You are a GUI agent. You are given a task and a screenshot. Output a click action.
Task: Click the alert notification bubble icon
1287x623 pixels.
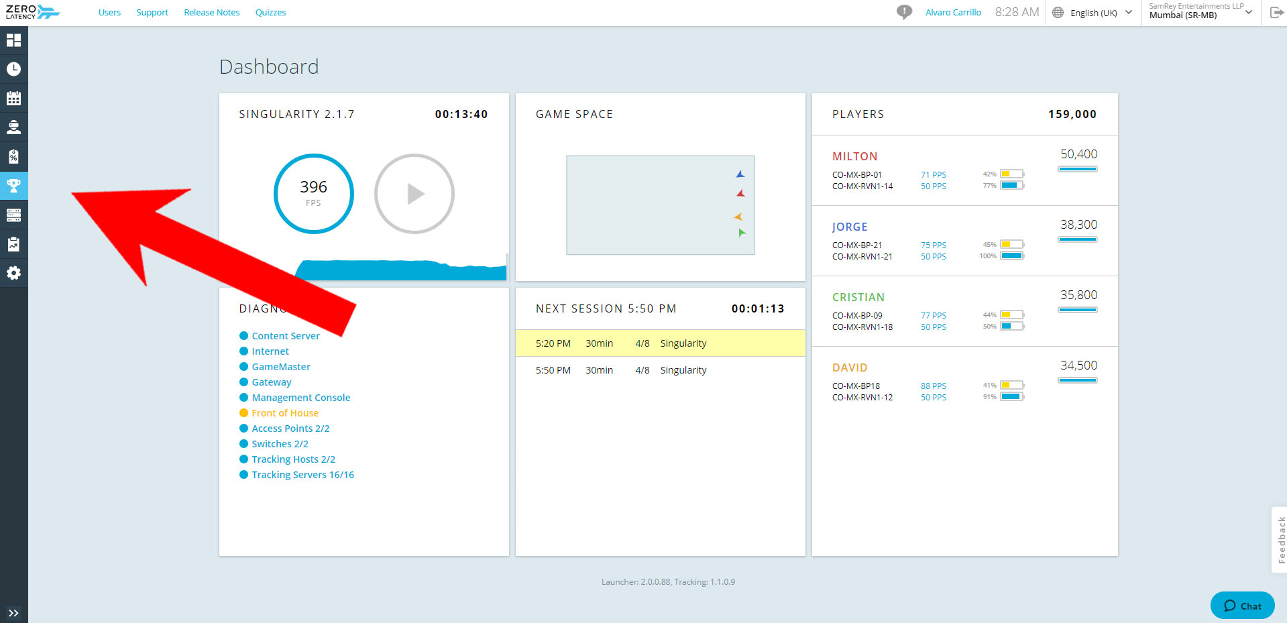coord(904,12)
